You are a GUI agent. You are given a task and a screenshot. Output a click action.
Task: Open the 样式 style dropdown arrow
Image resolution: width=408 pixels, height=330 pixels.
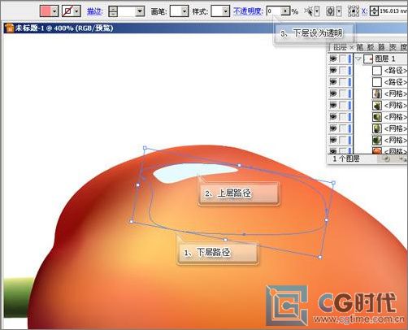pyautogui.click(x=226, y=11)
